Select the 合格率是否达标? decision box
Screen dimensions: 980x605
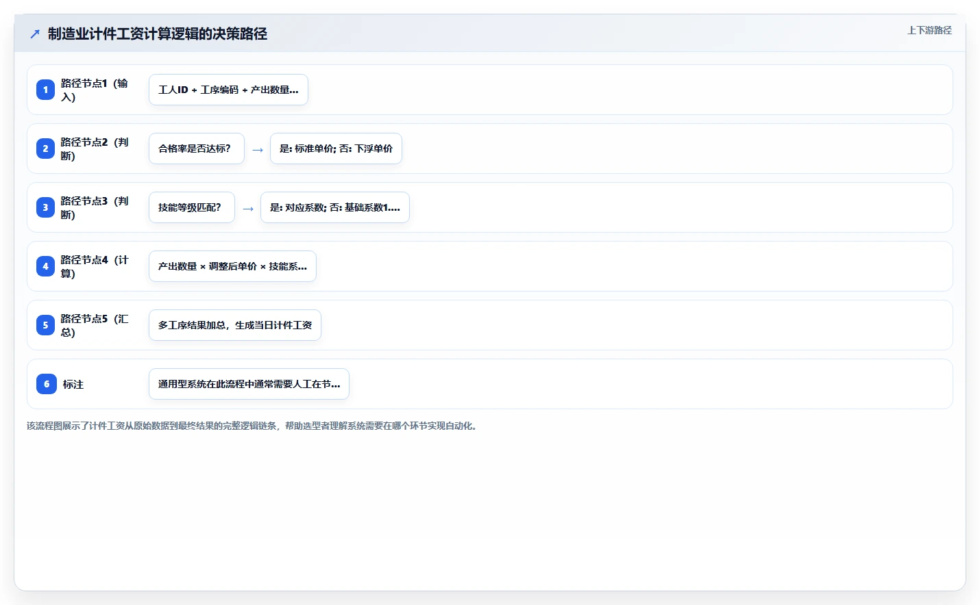tap(197, 149)
